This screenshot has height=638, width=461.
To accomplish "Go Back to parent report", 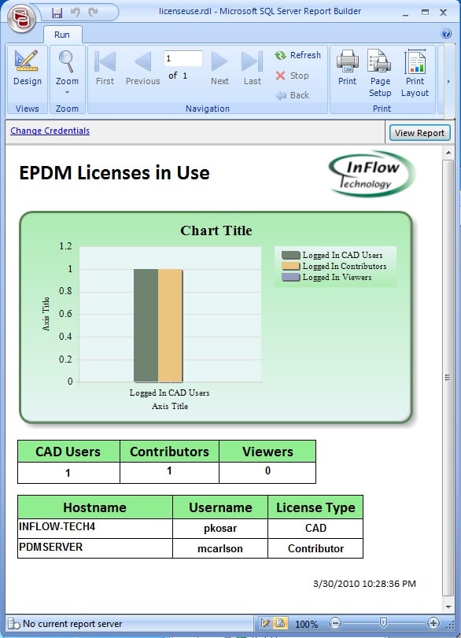I will (x=292, y=95).
